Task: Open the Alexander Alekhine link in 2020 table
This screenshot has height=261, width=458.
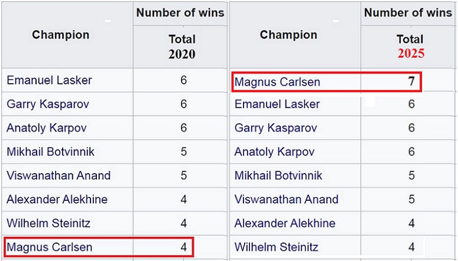Action: pyautogui.click(x=57, y=200)
